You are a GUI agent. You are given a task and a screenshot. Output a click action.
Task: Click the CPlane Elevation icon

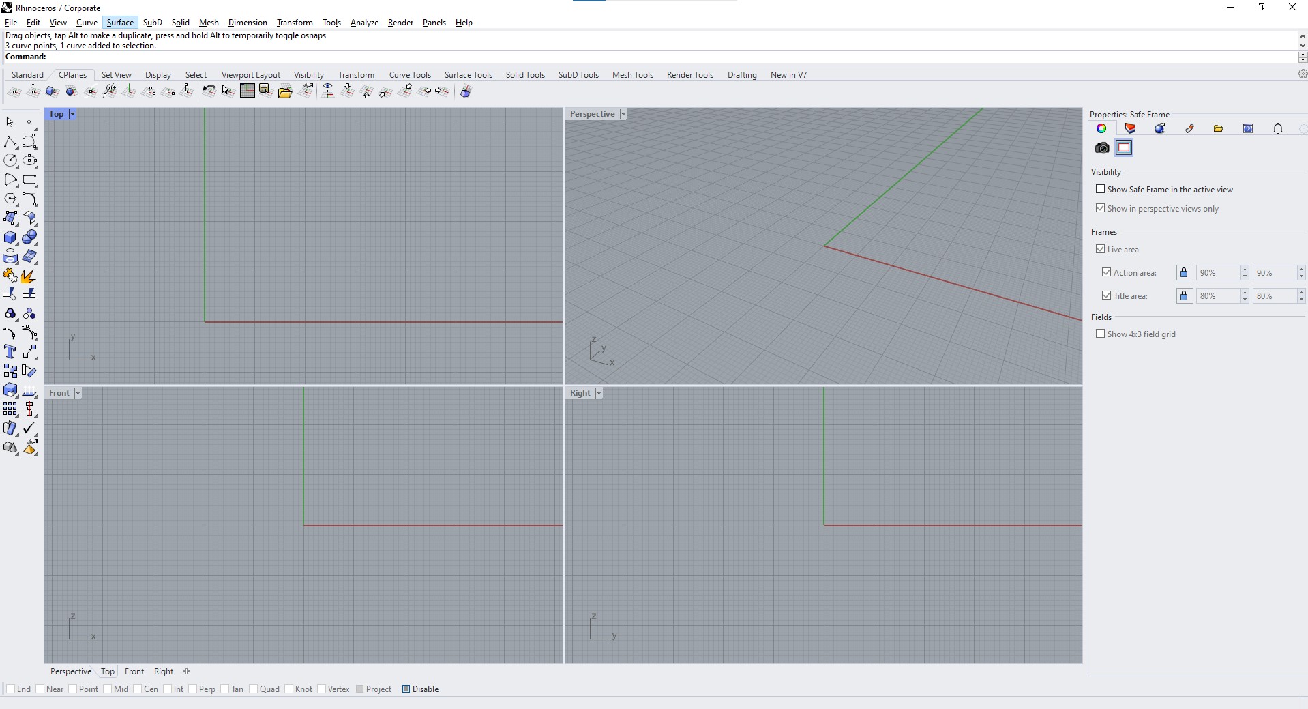coord(33,91)
